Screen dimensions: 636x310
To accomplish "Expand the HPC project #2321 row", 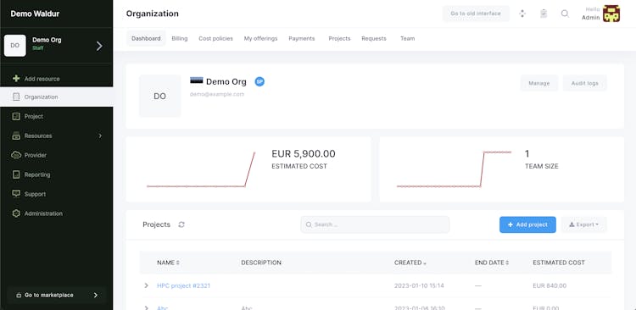I will (147, 285).
